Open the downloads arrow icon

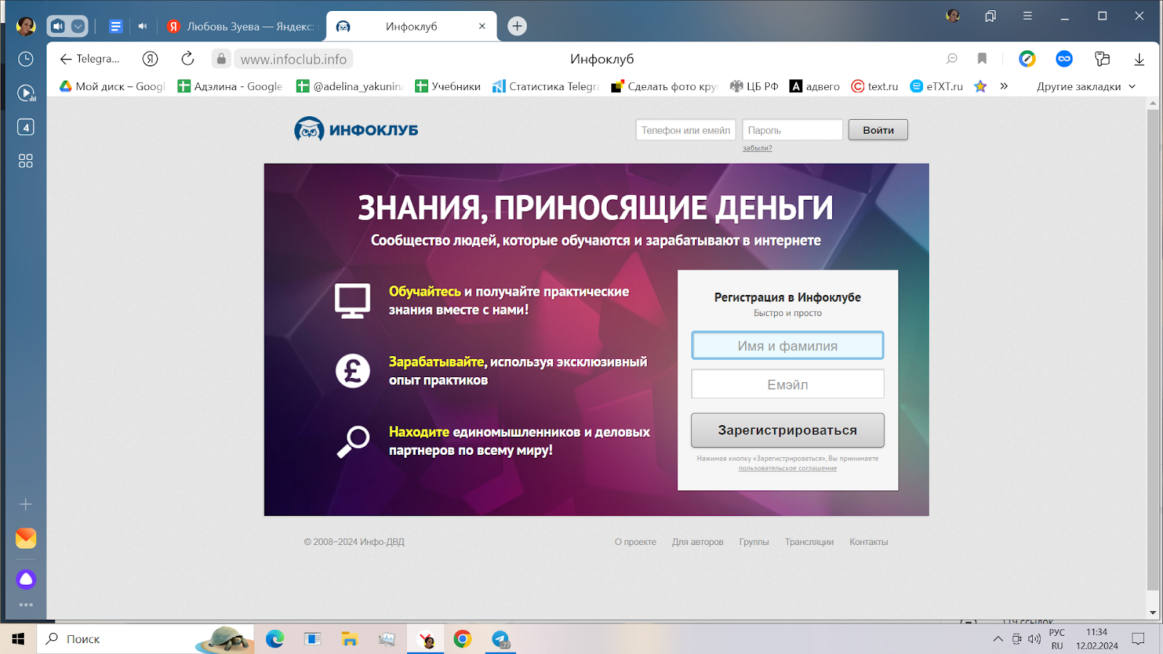[x=1139, y=59]
